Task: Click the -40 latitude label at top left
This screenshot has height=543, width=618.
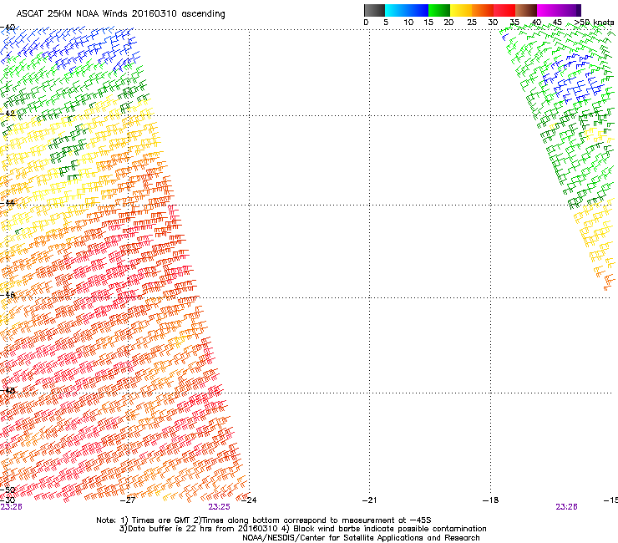Action: (x=8, y=28)
